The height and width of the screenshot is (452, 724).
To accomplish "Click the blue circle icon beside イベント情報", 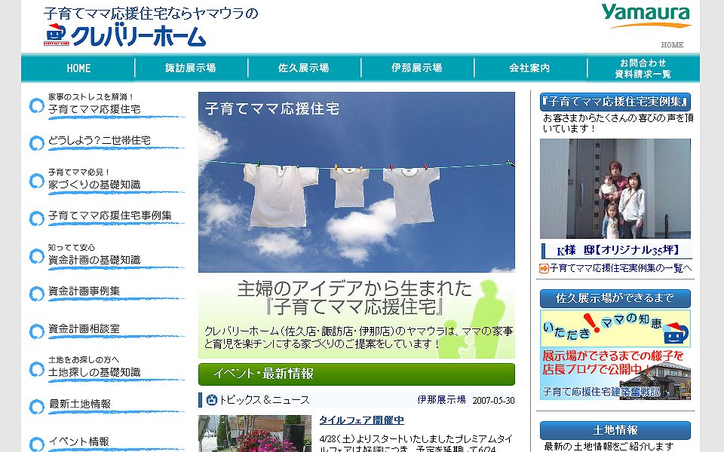I will tap(36, 444).
